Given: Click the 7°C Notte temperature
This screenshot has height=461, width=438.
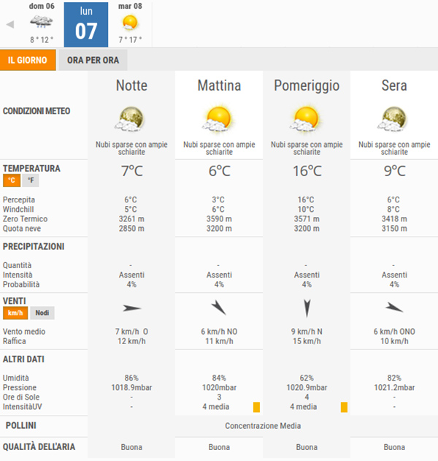Looking at the screenshot, I should point(132,171).
